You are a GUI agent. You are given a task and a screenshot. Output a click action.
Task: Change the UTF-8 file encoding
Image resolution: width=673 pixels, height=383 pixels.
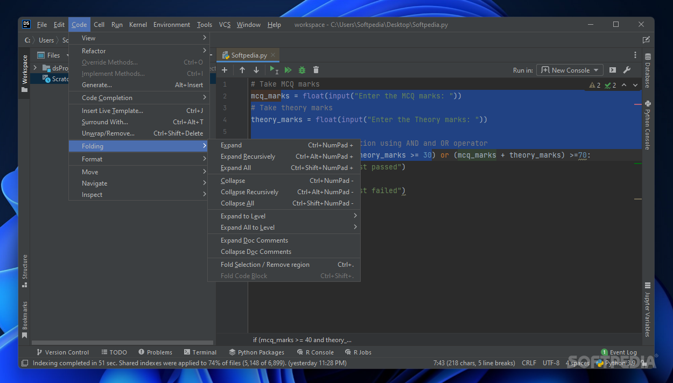pyautogui.click(x=551, y=363)
